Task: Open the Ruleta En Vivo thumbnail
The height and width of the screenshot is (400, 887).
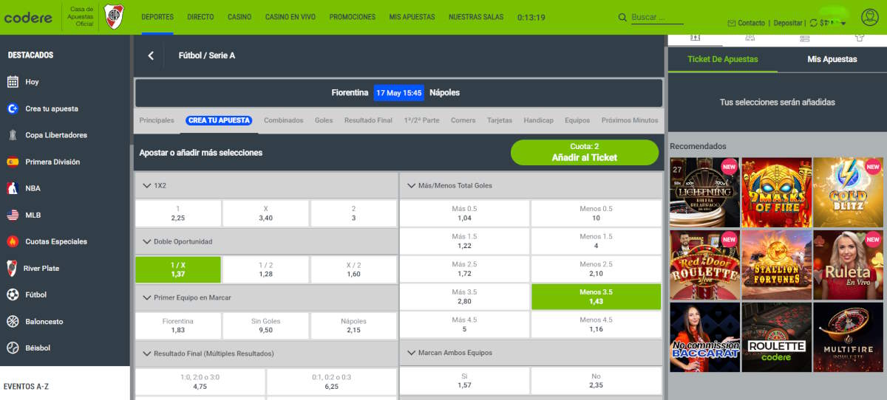Action: (849, 264)
